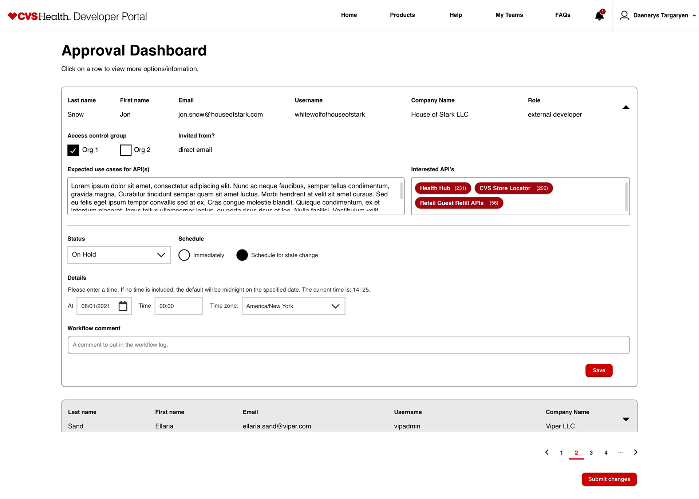Viewport: 699px width, 499px height.
Task: Go to page 1 in pagination
Action: [x=561, y=453]
